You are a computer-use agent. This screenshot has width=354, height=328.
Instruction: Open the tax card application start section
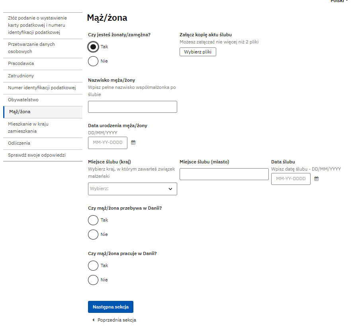pos(43,25)
